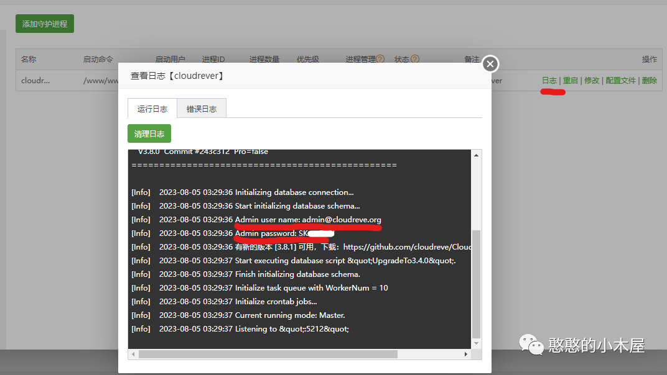Switch to the 错误日志 tab
The width and height of the screenshot is (667, 375).
pyautogui.click(x=202, y=109)
